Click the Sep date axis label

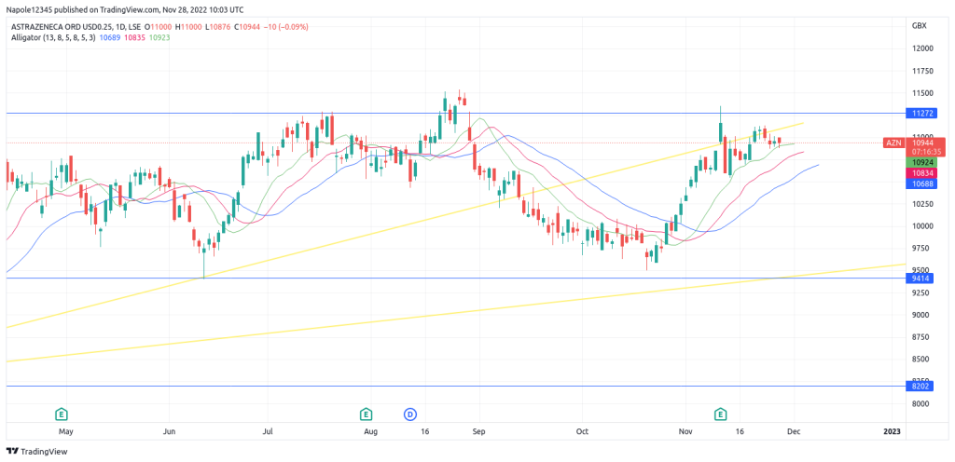[478, 431]
